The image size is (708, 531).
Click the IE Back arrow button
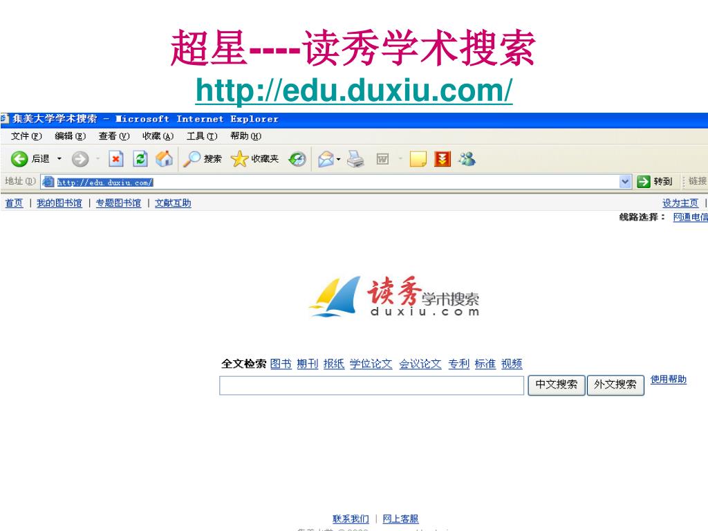pos(19,159)
